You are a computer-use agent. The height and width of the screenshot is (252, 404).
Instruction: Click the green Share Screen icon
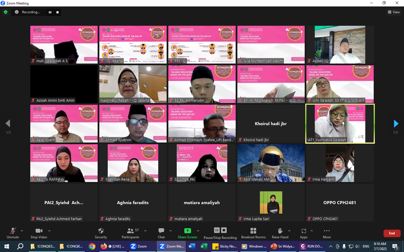tap(187, 231)
